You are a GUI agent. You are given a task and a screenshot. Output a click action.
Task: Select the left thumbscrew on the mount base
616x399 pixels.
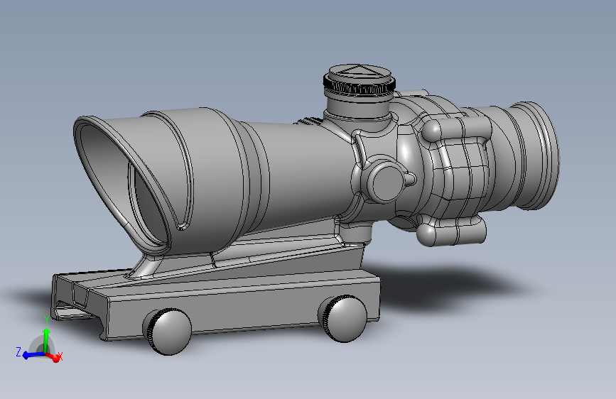[168, 331]
